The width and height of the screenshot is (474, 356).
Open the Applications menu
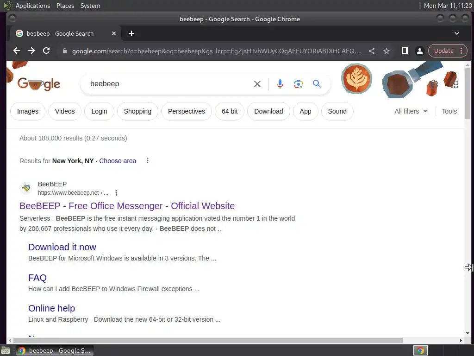pos(33,6)
